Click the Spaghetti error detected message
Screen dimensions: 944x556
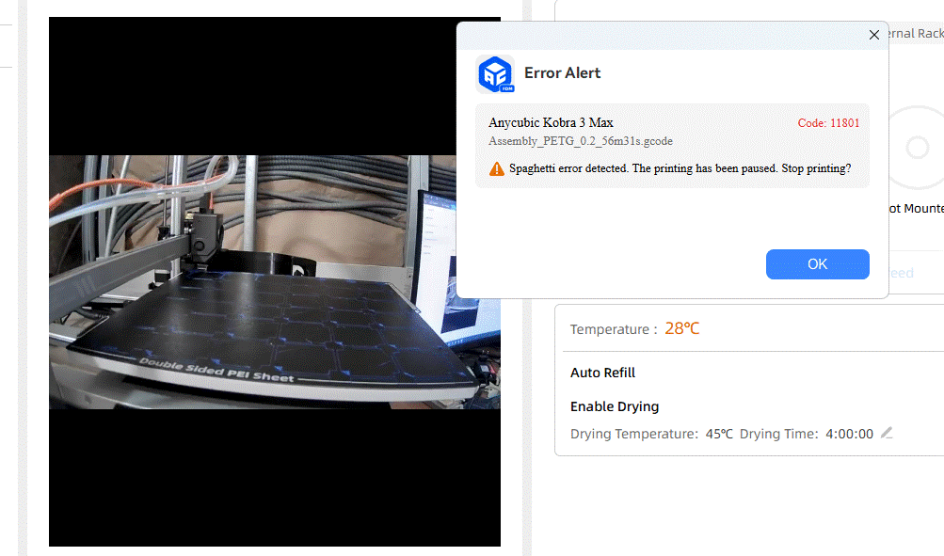point(680,168)
